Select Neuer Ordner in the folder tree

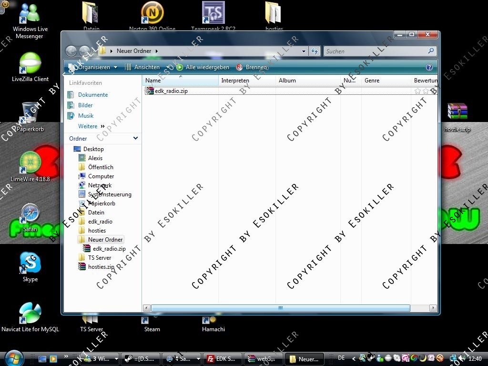(x=105, y=240)
